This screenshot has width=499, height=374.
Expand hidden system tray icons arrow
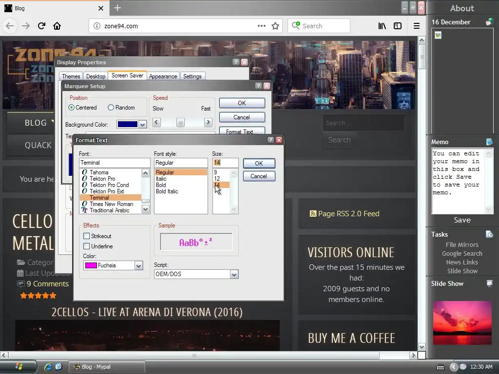(x=454, y=367)
